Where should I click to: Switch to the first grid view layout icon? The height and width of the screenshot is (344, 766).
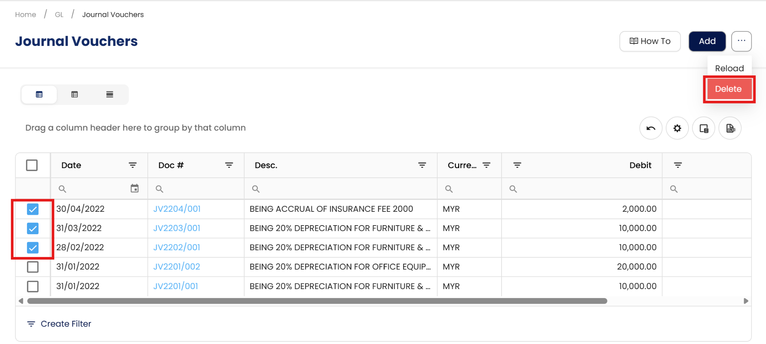coord(39,94)
